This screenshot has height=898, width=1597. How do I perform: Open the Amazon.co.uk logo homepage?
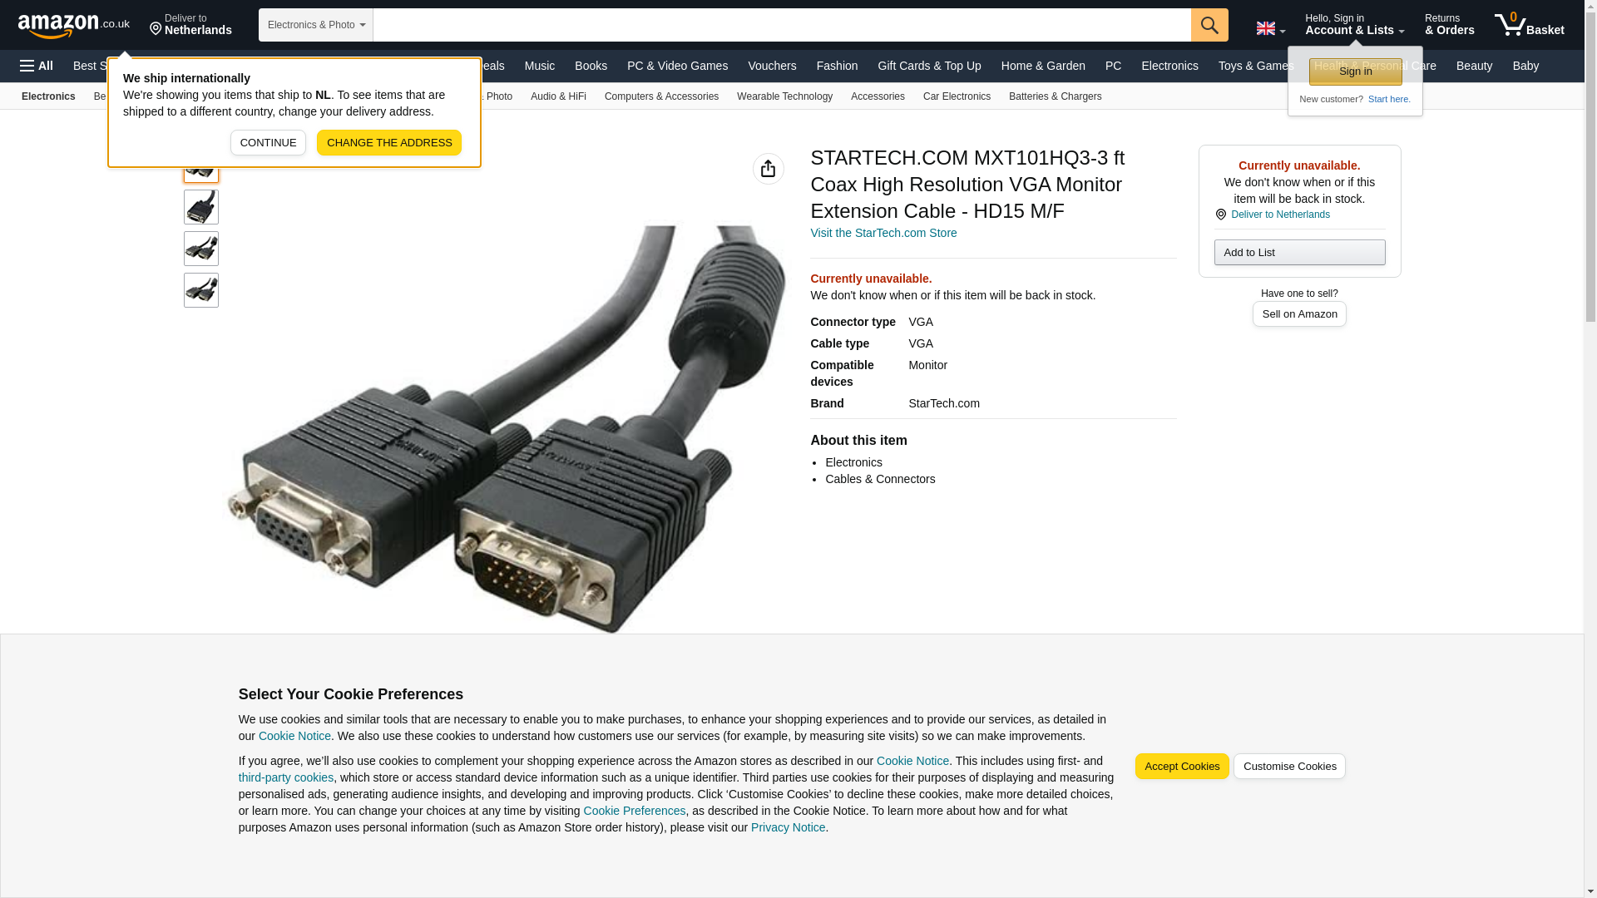[x=74, y=26]
